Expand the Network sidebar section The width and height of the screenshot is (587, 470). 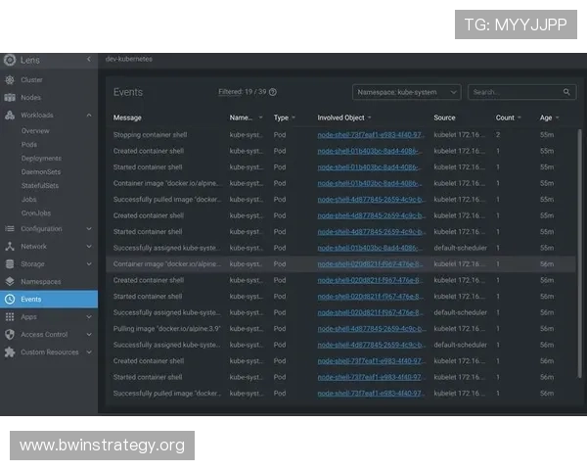(89, 247)
